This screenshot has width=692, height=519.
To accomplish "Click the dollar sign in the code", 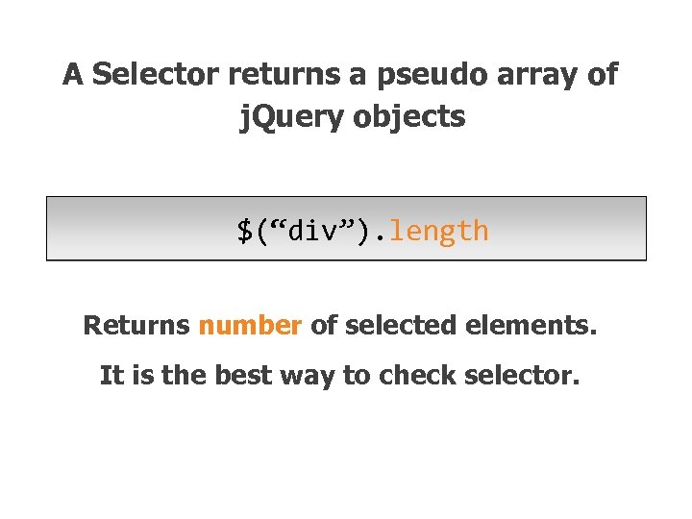I will point(245,231).
